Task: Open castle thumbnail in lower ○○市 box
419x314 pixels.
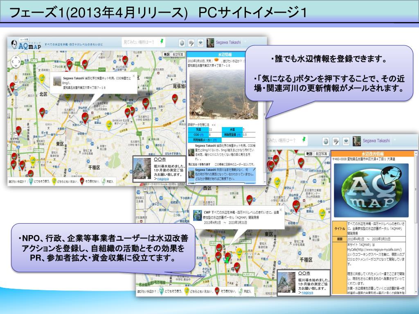Action: click(286, 283)
